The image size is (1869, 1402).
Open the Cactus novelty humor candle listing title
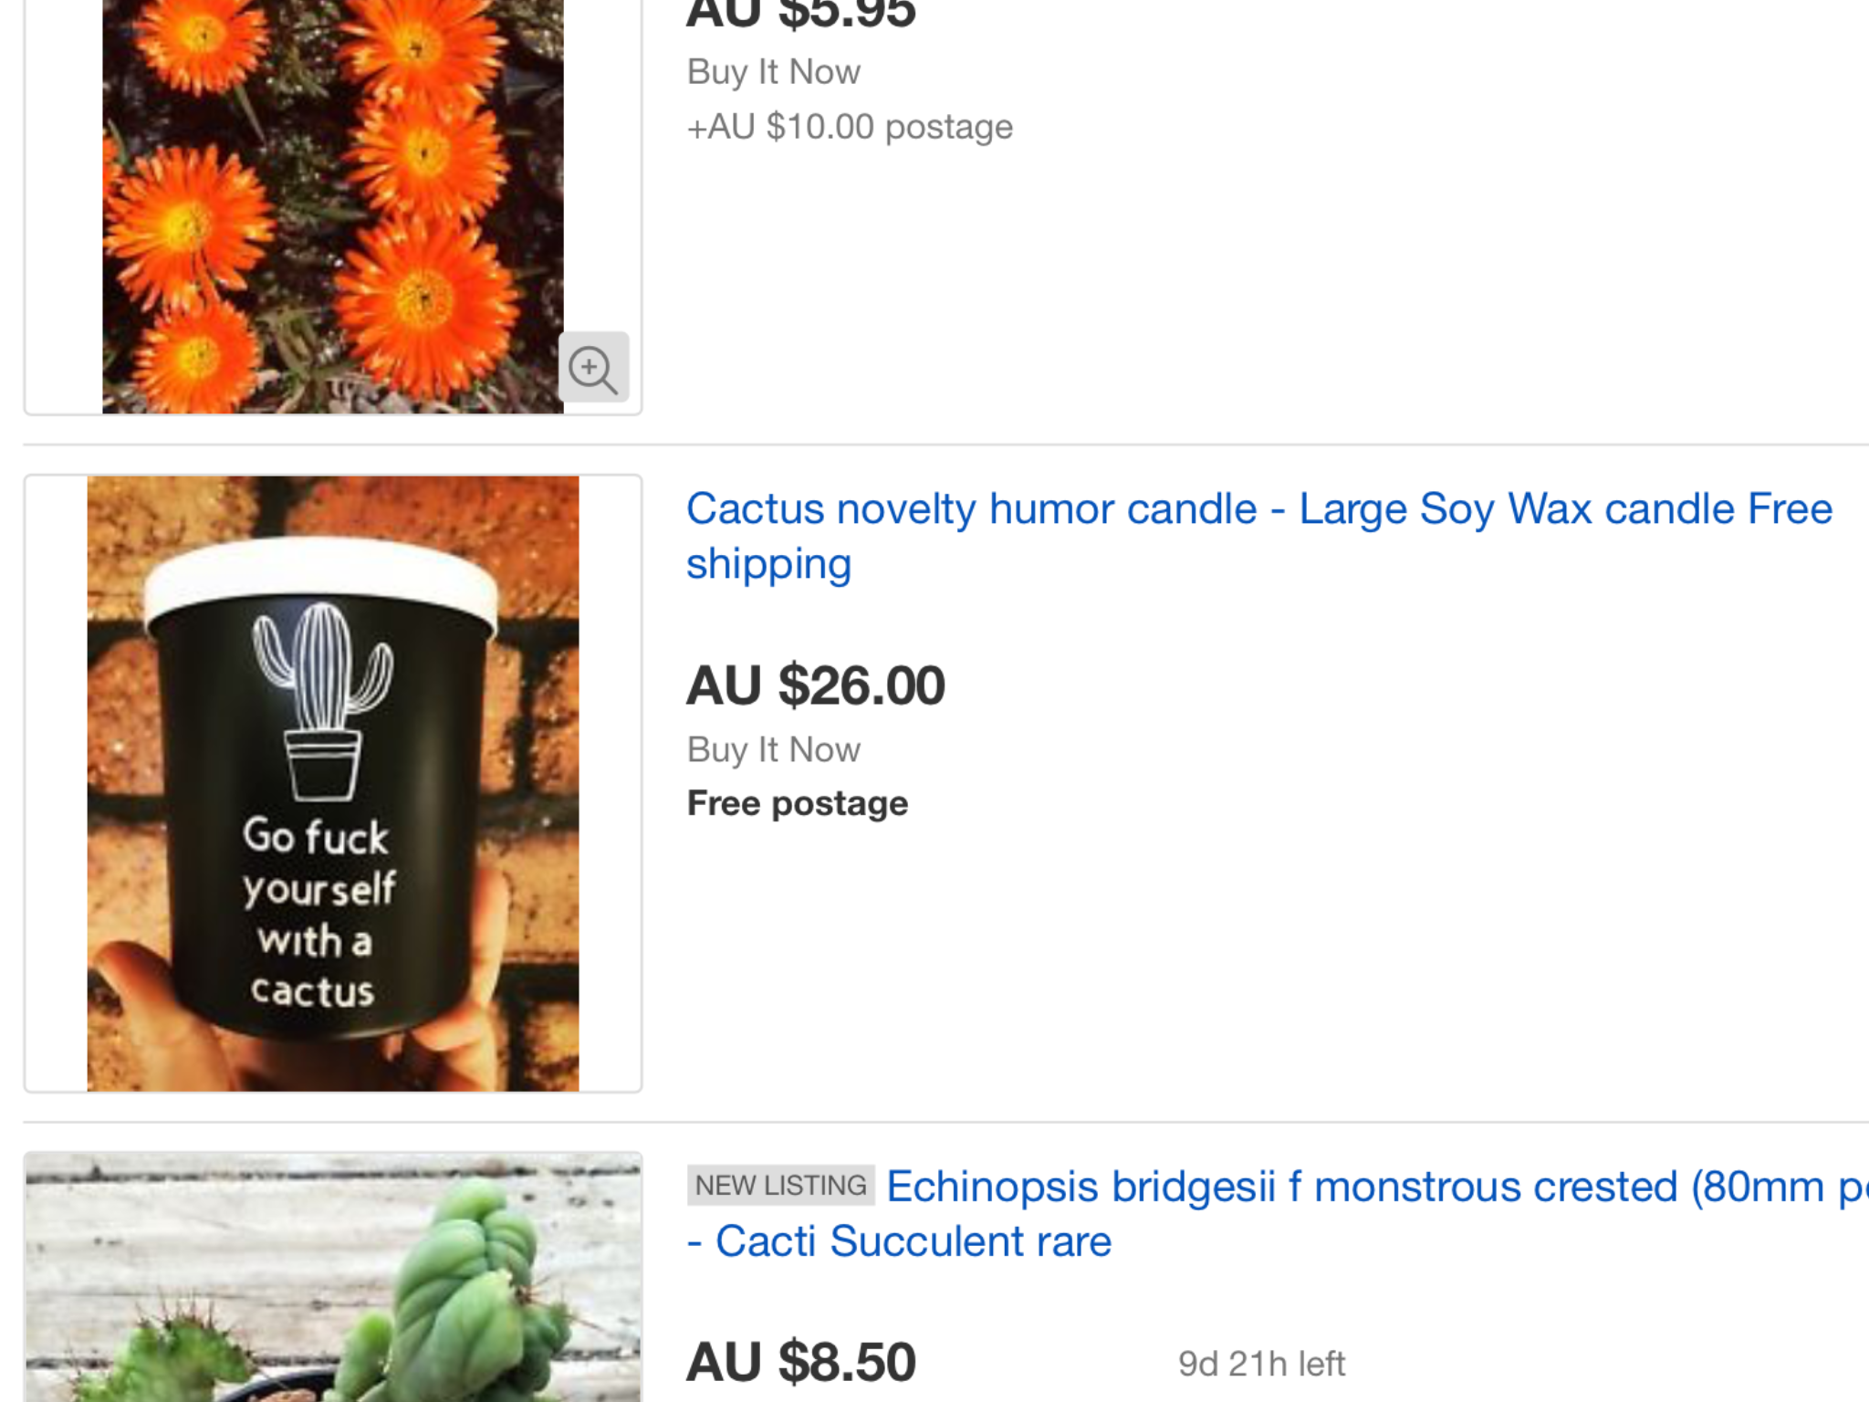point(1258,537)
